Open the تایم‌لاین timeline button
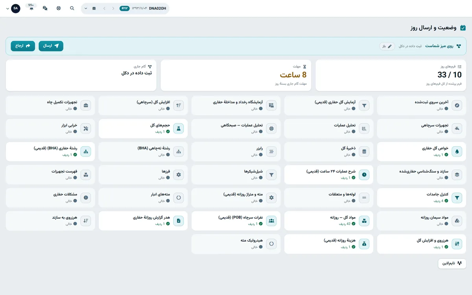The width and height of the screenshot is (472, 295). tap(452, 264)
